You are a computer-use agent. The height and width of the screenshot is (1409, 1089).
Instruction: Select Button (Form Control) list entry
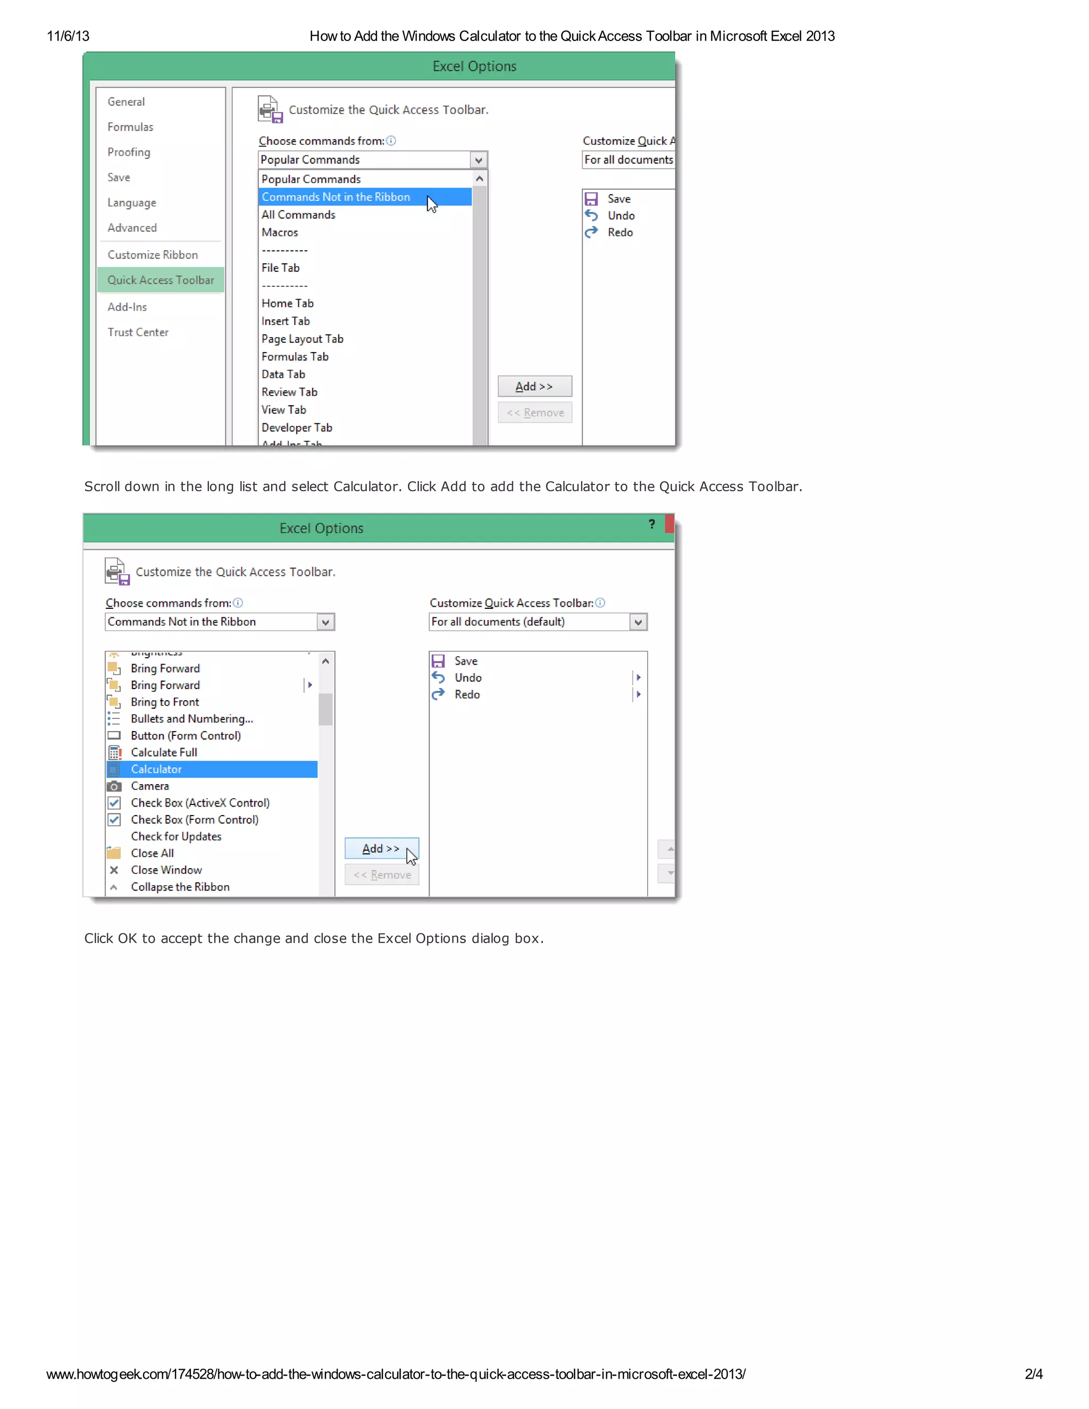tap(186, 735)
